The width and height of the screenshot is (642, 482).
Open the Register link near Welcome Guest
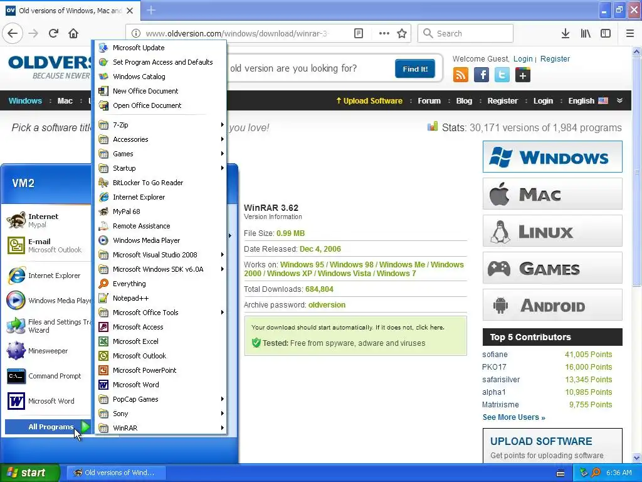click(x=555, y=58)
